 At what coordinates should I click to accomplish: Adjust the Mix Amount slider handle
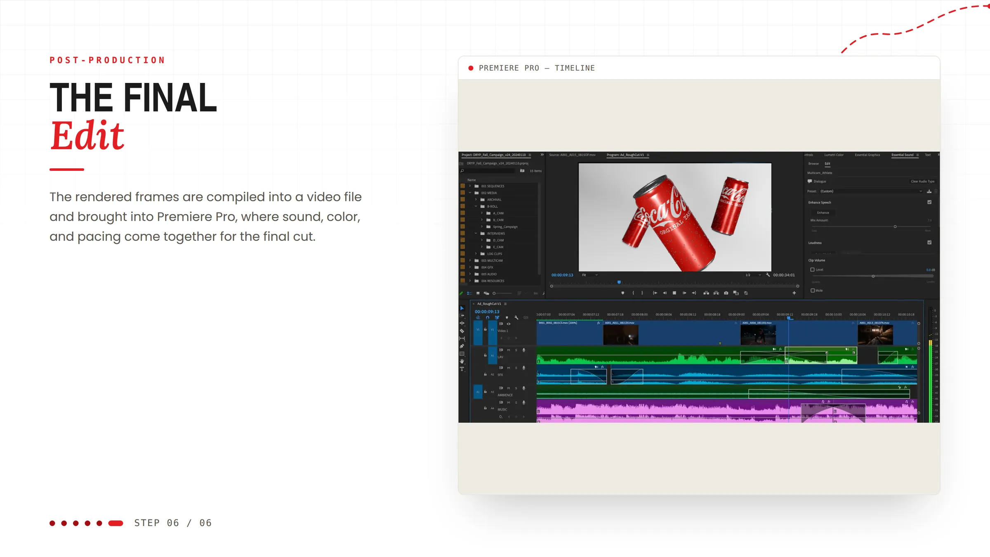click(895, 227)
